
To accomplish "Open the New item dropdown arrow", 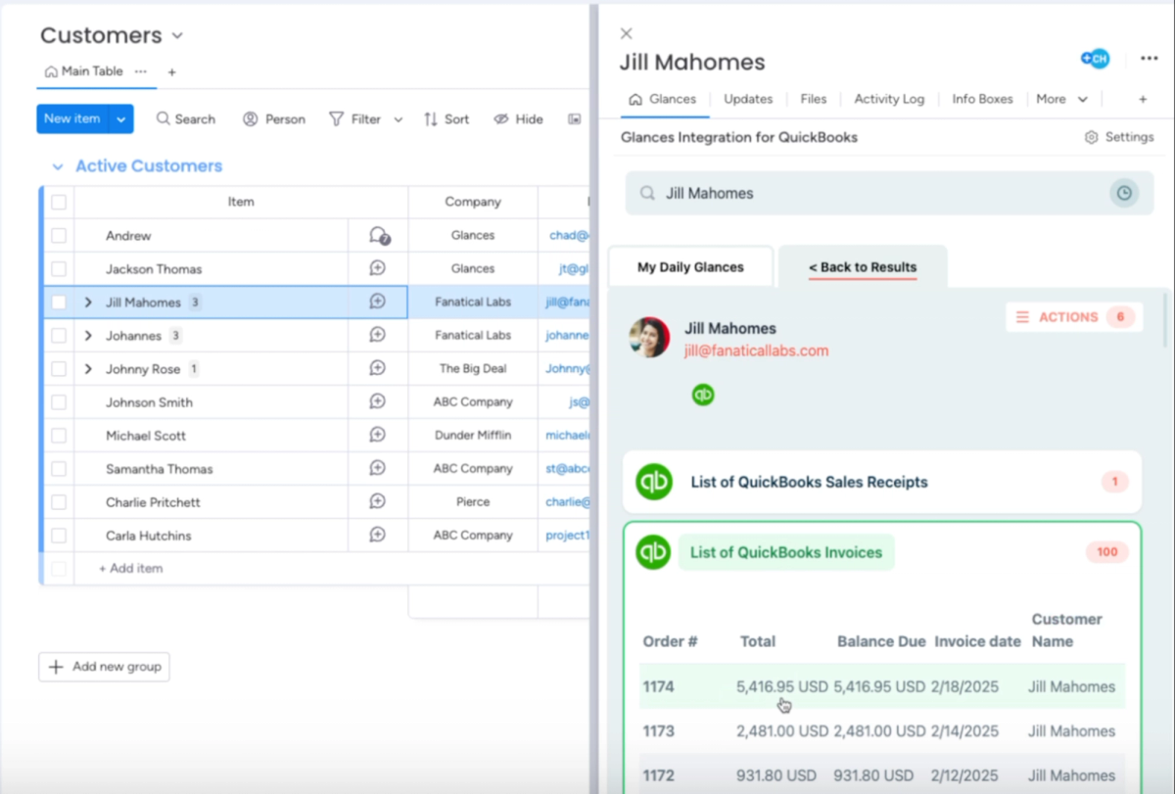I will pos(121,118).
